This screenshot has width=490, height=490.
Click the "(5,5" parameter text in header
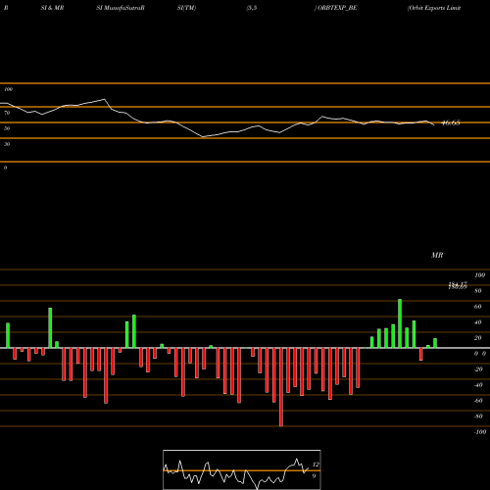[x=252, y=8]
